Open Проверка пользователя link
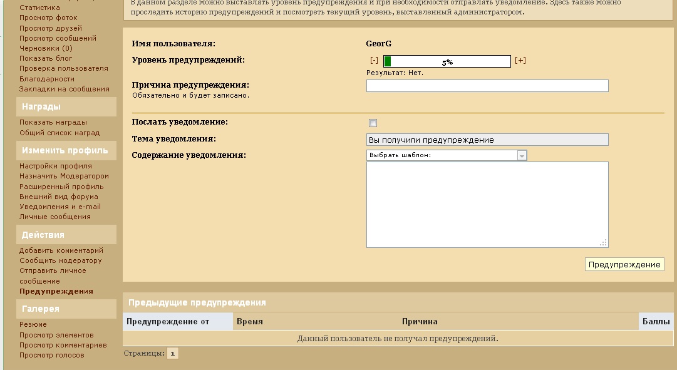 coord(63,68)
